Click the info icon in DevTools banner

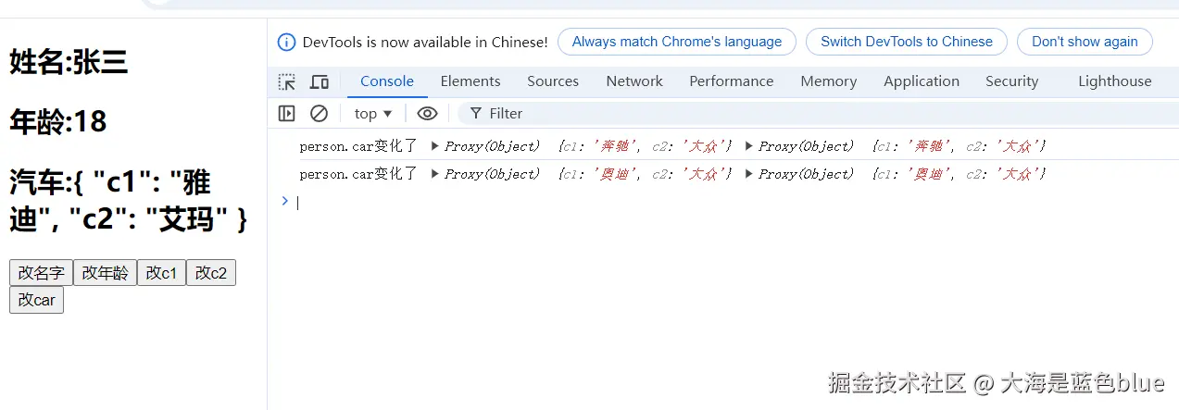[286, 42]
